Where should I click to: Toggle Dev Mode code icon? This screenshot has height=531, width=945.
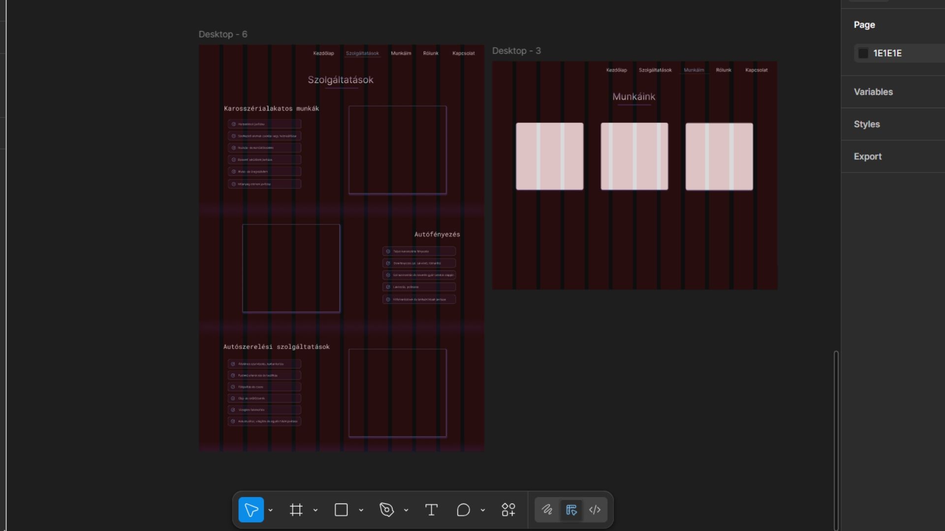pyautogui.click(x=595, y=510)
